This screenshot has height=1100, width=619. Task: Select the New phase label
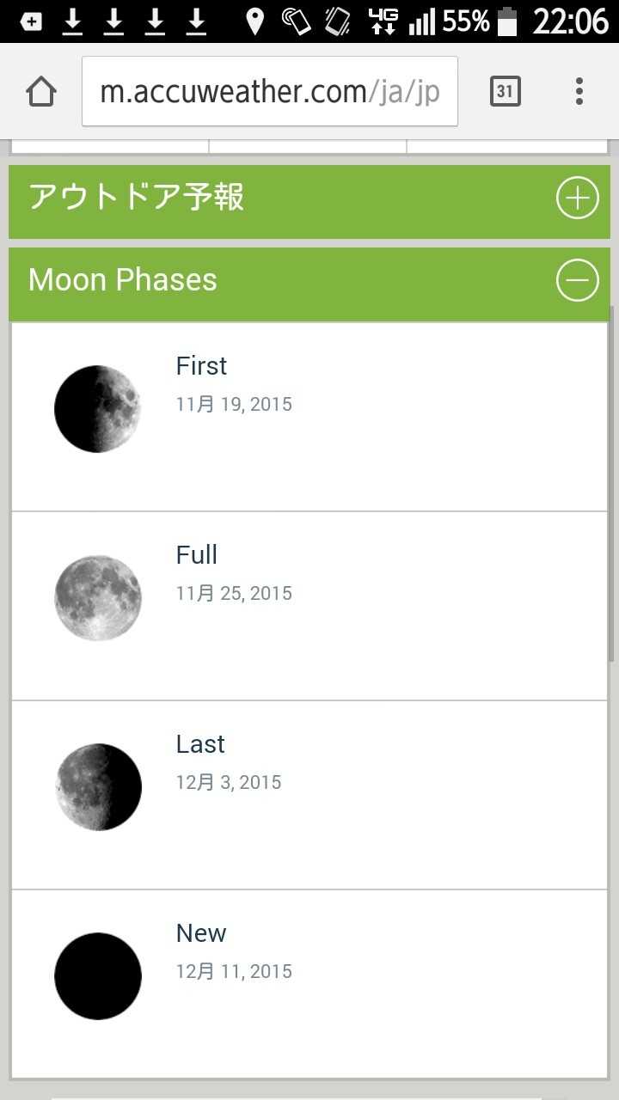pyautogui.click(x=201, y=933)
